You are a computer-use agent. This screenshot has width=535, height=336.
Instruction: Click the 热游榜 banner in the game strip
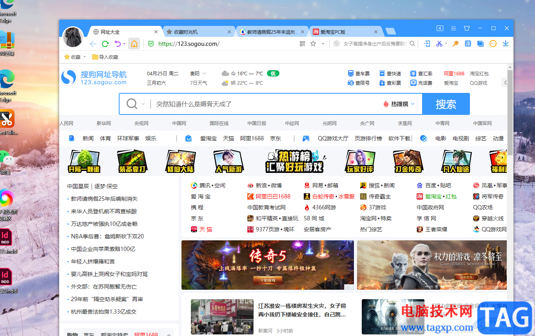[x=297, y=161]
